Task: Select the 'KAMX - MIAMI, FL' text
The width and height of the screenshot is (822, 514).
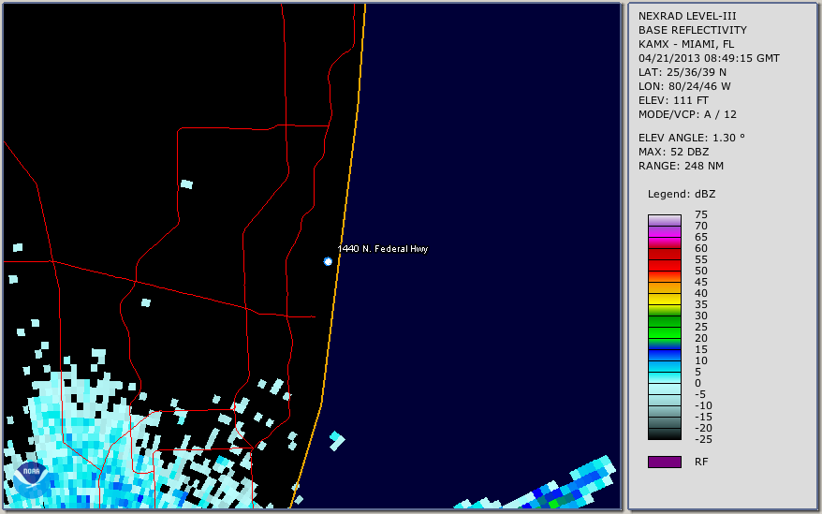Action: click(x=685, y=44)
